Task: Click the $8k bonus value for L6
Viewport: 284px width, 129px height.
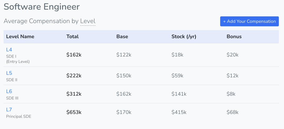Action: (231, 94)
